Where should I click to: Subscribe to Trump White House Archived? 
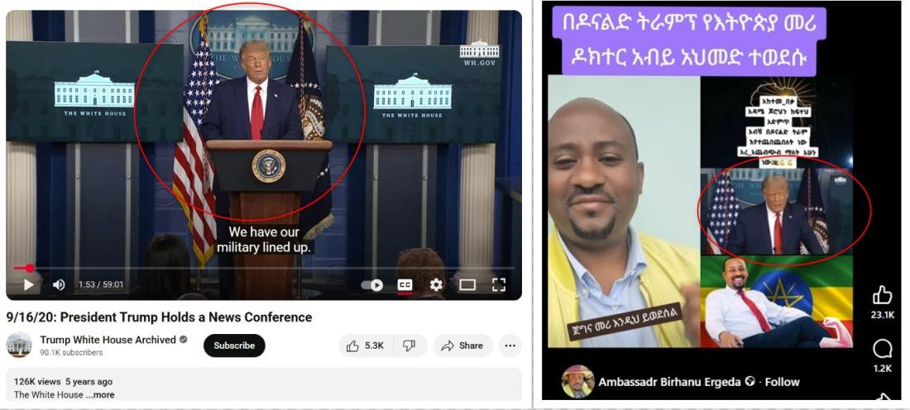click(234, 346)
